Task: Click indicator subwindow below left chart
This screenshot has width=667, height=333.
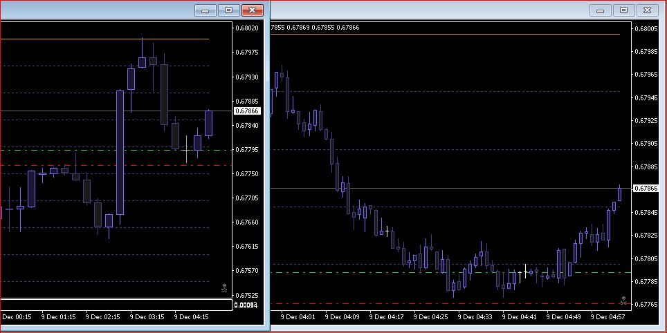Action: click(x=116, y=305)
